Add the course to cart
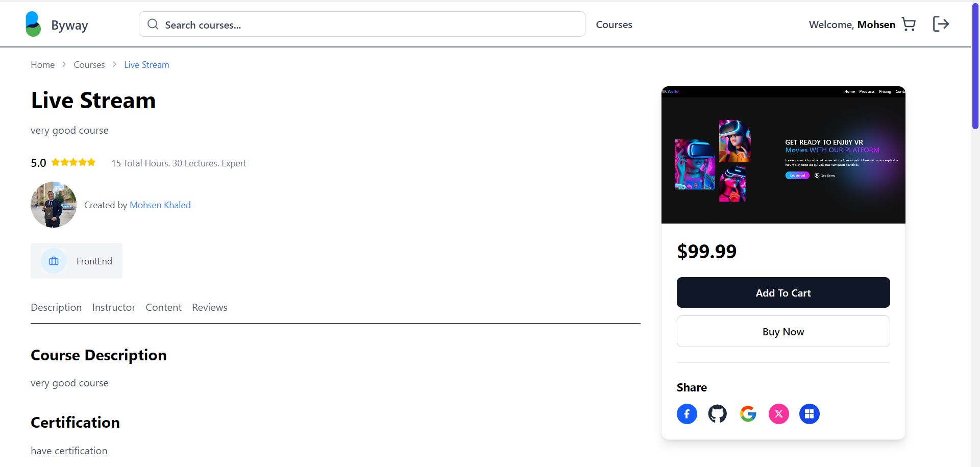The width and height of the screenshot is (980, 467). pos(783,292)
